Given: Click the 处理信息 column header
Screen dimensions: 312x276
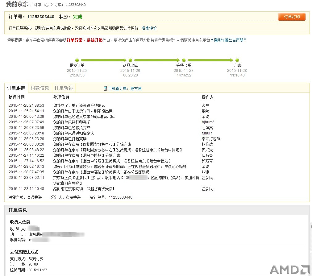Looking at the screenshot, I should (x=61, y=97).
